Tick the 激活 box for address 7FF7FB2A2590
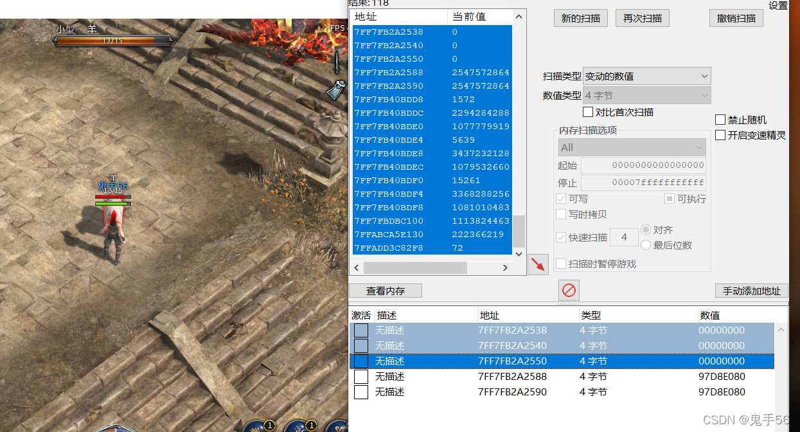 pos(361,392)
